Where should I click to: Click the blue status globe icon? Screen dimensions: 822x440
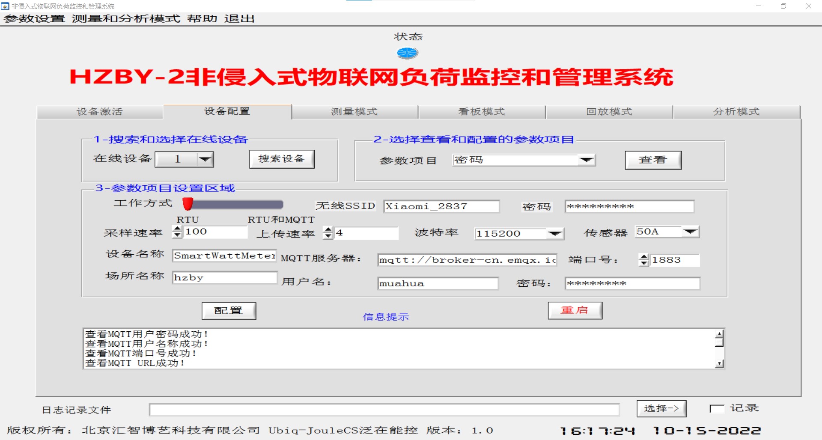click(x=407, y=53)
